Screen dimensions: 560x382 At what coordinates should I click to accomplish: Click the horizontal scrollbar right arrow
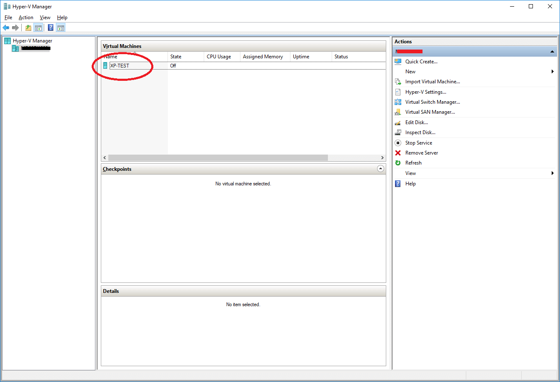[382, 158]
